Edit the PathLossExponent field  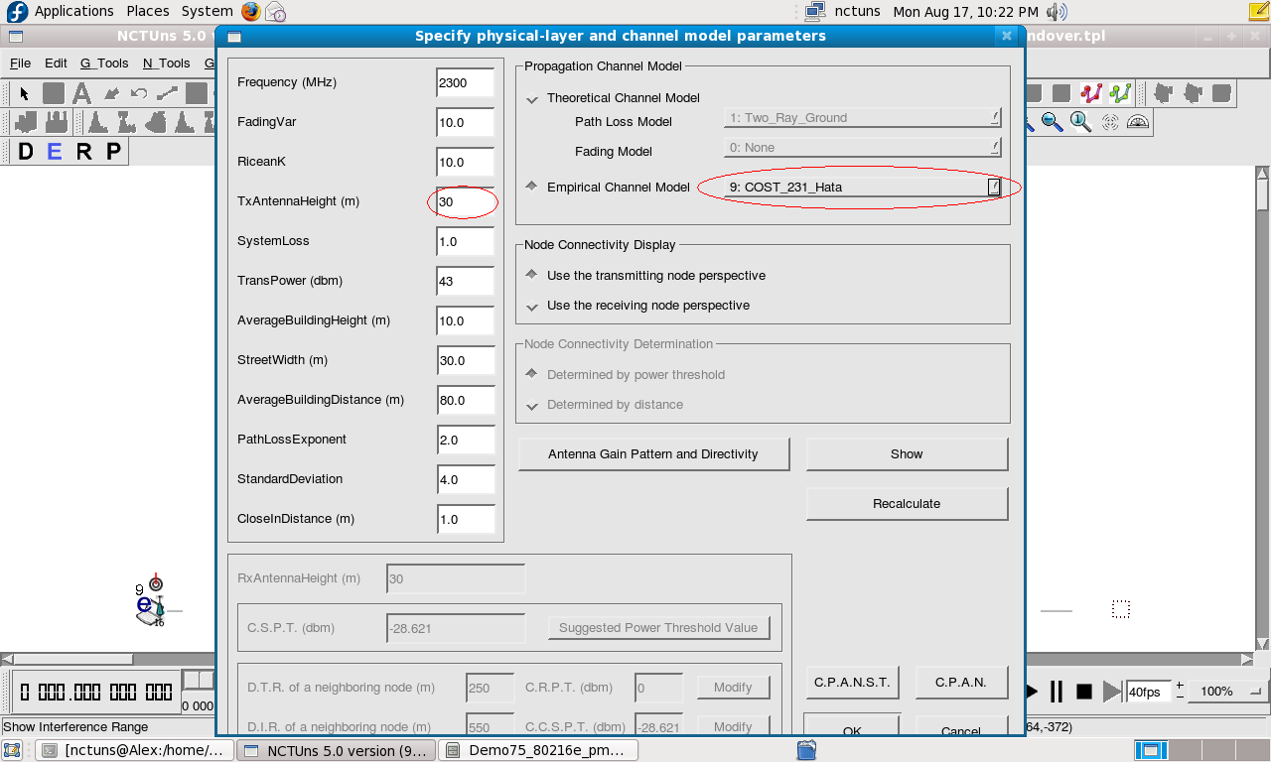click(465, 440)
